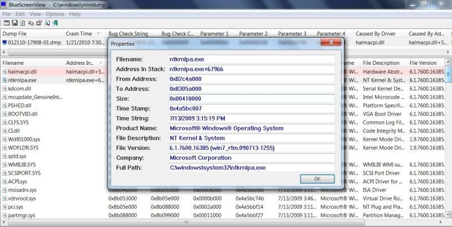Click the file icon next to sptd.sys
Viewport: 452px width, 227px height.
point(5,157)
